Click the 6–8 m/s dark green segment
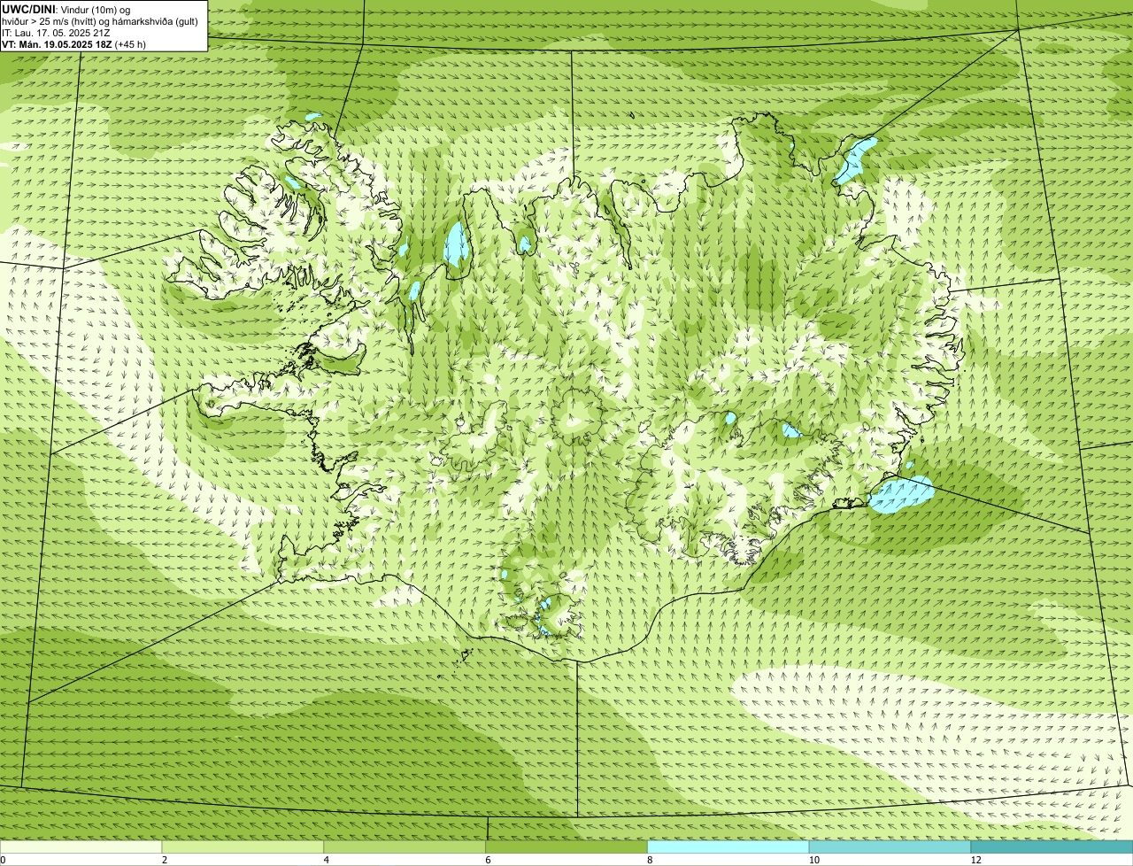1133x866 pixels. 566,847
